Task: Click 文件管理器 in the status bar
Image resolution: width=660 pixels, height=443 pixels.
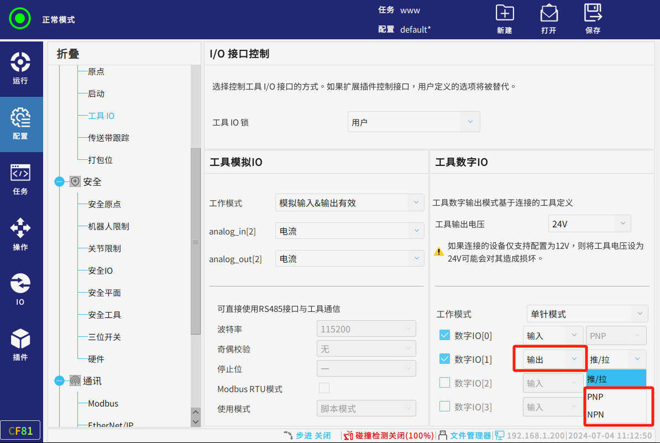Action: (470, 436)
